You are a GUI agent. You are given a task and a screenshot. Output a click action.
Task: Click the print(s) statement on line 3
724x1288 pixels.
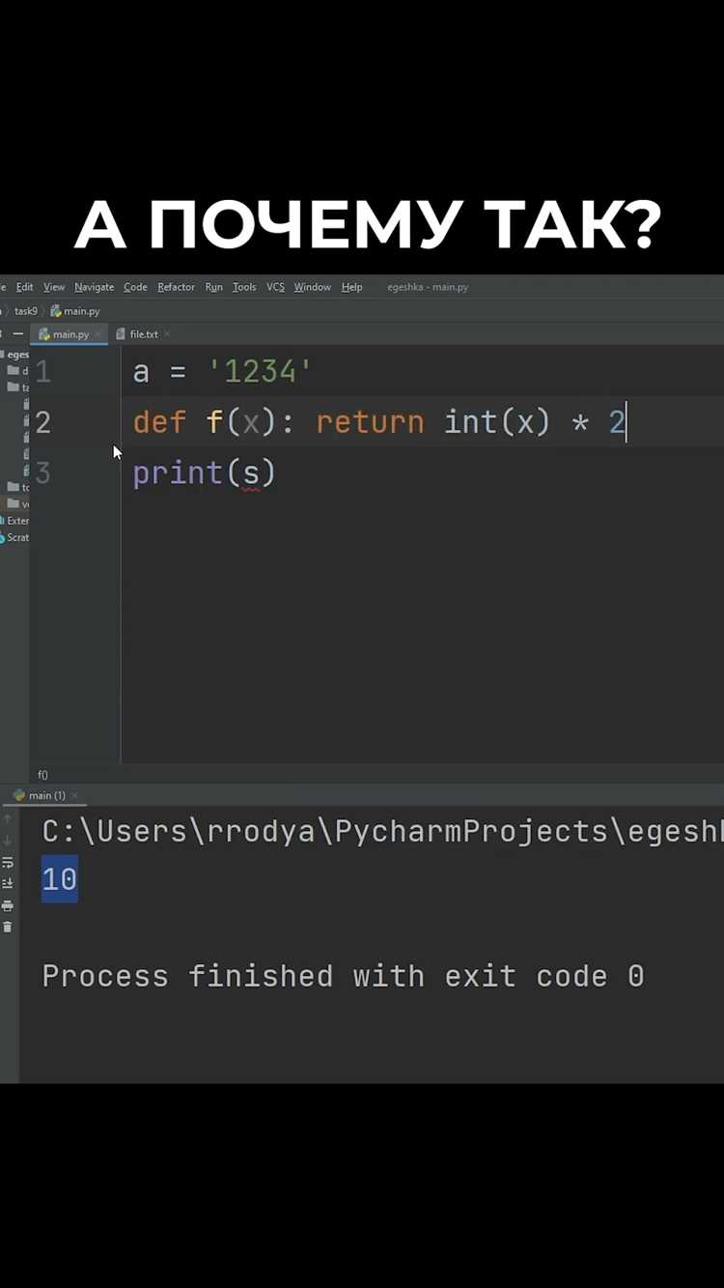pyautogui.click(x=205, y=472)
